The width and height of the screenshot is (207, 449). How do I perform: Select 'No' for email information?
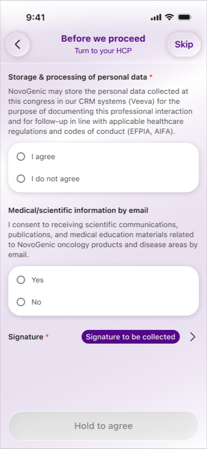point(21,302)
